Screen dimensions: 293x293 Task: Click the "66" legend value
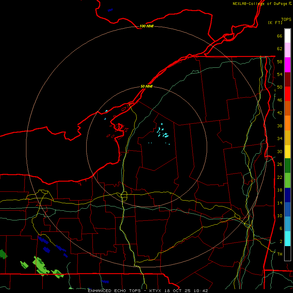(280, 36)
